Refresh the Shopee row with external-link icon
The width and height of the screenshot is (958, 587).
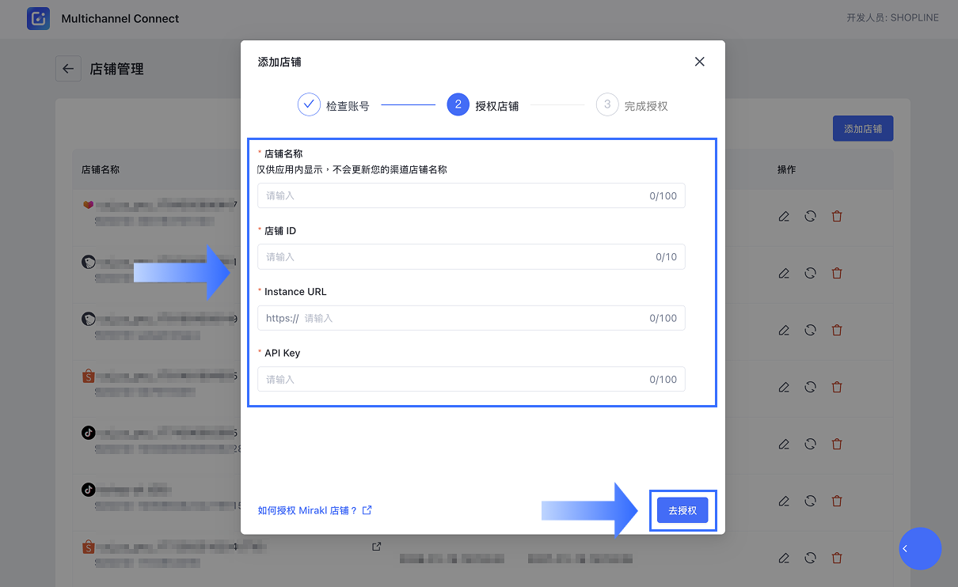pyautogui.click(x=810, y=558)
